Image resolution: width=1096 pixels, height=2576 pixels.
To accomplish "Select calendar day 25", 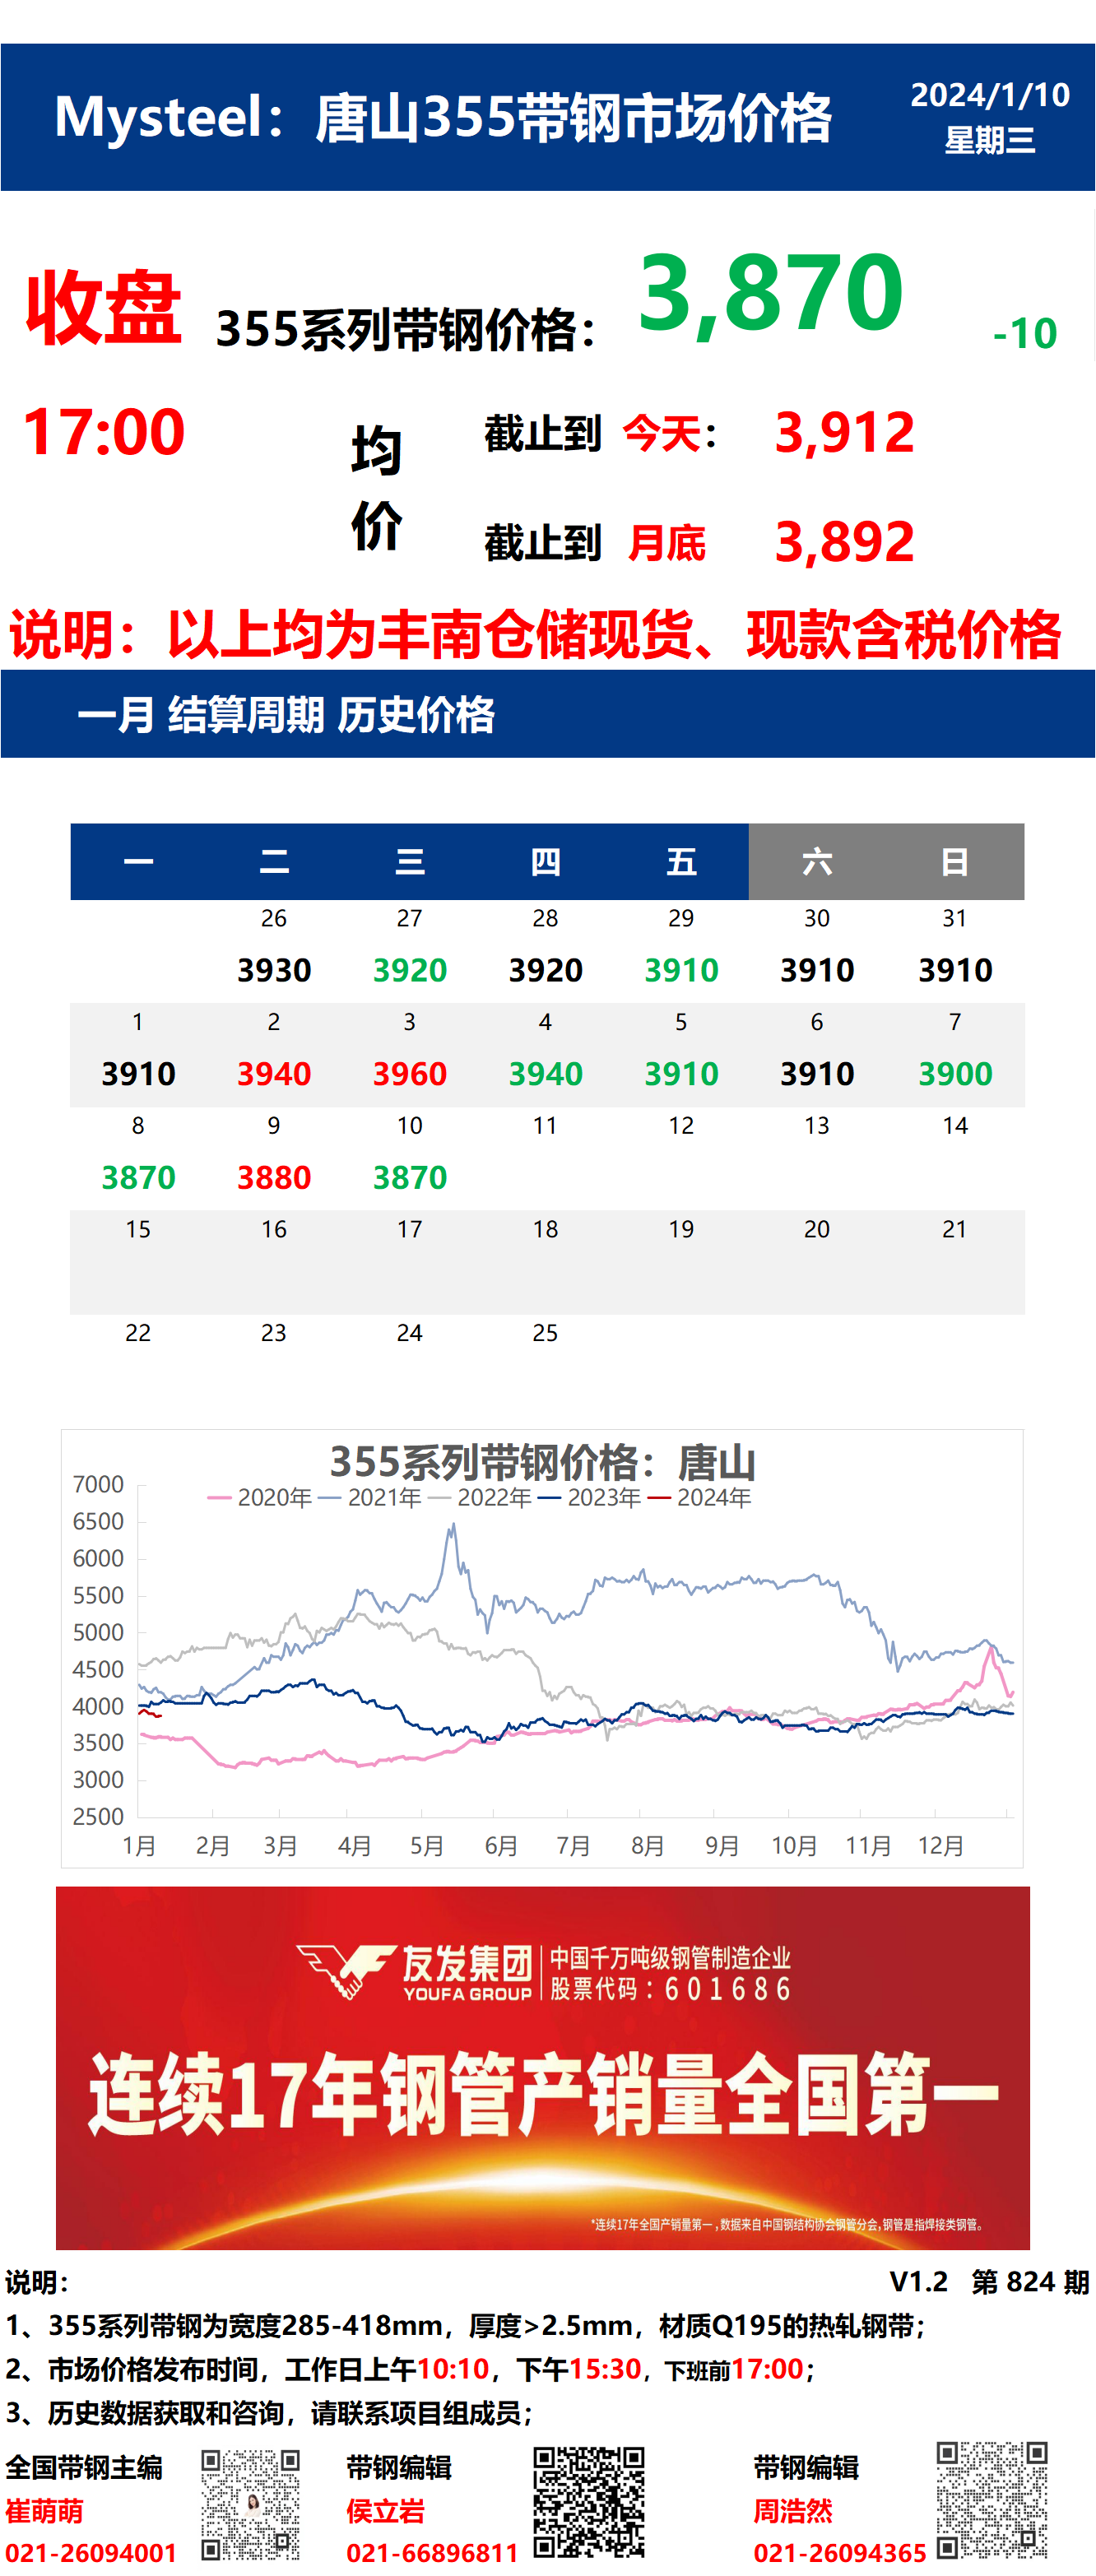I will pos(545,1333).
